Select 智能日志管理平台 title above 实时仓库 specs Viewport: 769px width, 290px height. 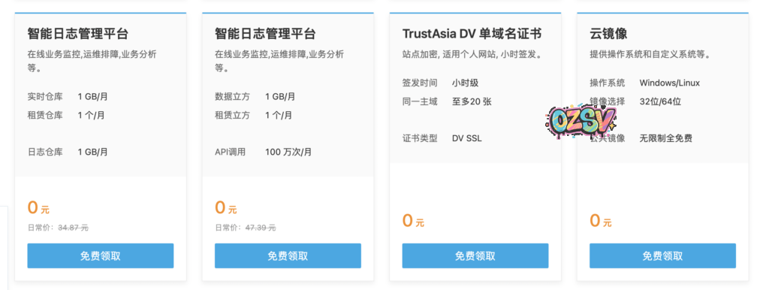click(78, 34)
